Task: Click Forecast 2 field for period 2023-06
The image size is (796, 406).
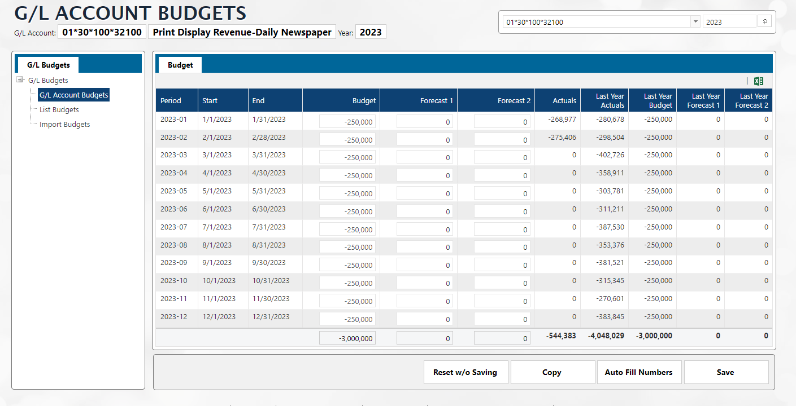Action: point(502,211)
